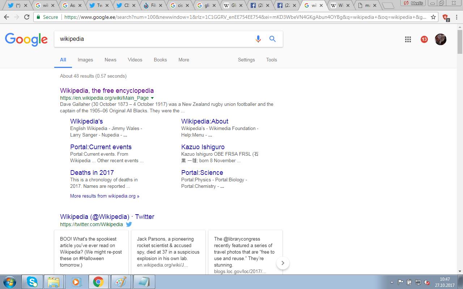Open the network icon in the tray
The height and width of the screenshot is (289, 463).
coord(418,282)
